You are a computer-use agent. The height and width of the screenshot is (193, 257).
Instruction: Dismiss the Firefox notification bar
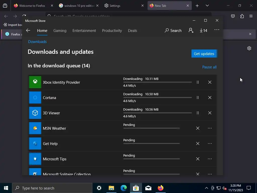pos(250,34)
